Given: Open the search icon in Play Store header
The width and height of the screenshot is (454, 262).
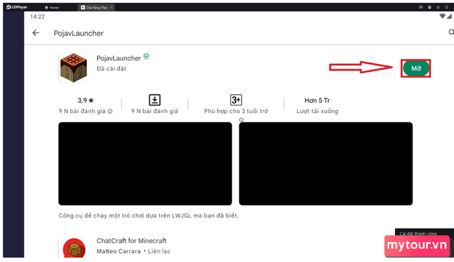Looking at the screenshot, I should [x=451, y=32].
